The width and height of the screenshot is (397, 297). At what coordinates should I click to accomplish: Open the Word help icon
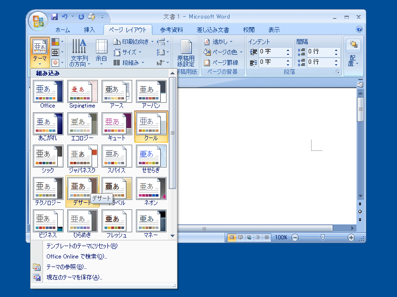click(x=359, y=30)
